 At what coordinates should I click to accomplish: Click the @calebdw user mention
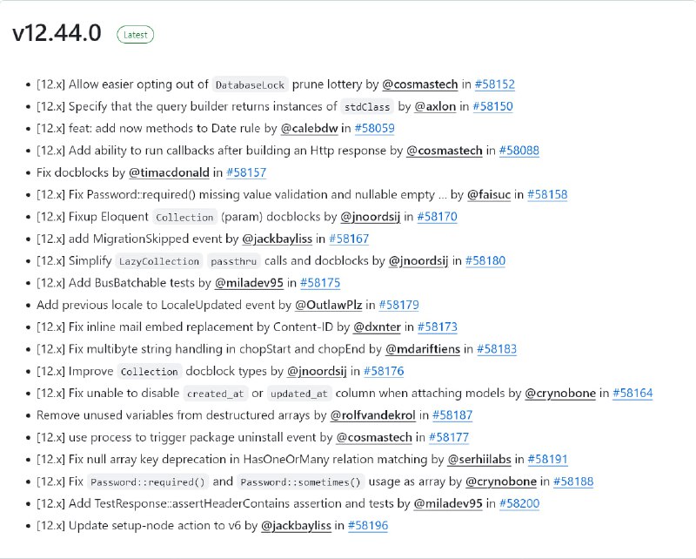[x=309, y=128]
